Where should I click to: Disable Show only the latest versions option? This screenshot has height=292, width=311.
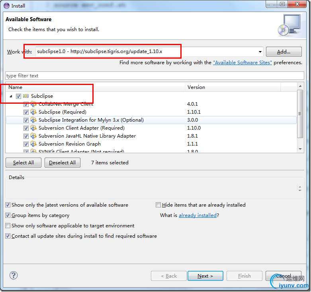pyautogui.click(x=8, y=205)
